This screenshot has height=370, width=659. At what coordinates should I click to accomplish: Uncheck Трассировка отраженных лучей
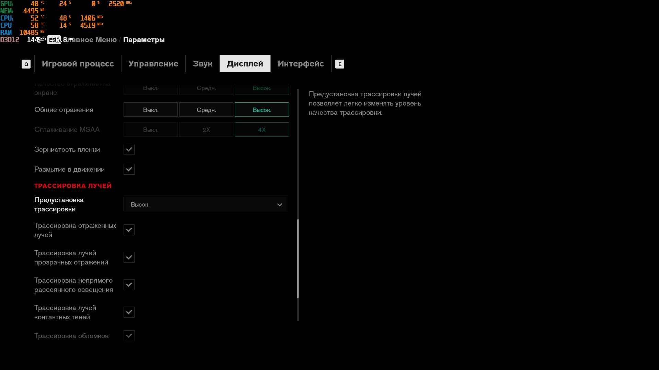click(x=129, y=230)
